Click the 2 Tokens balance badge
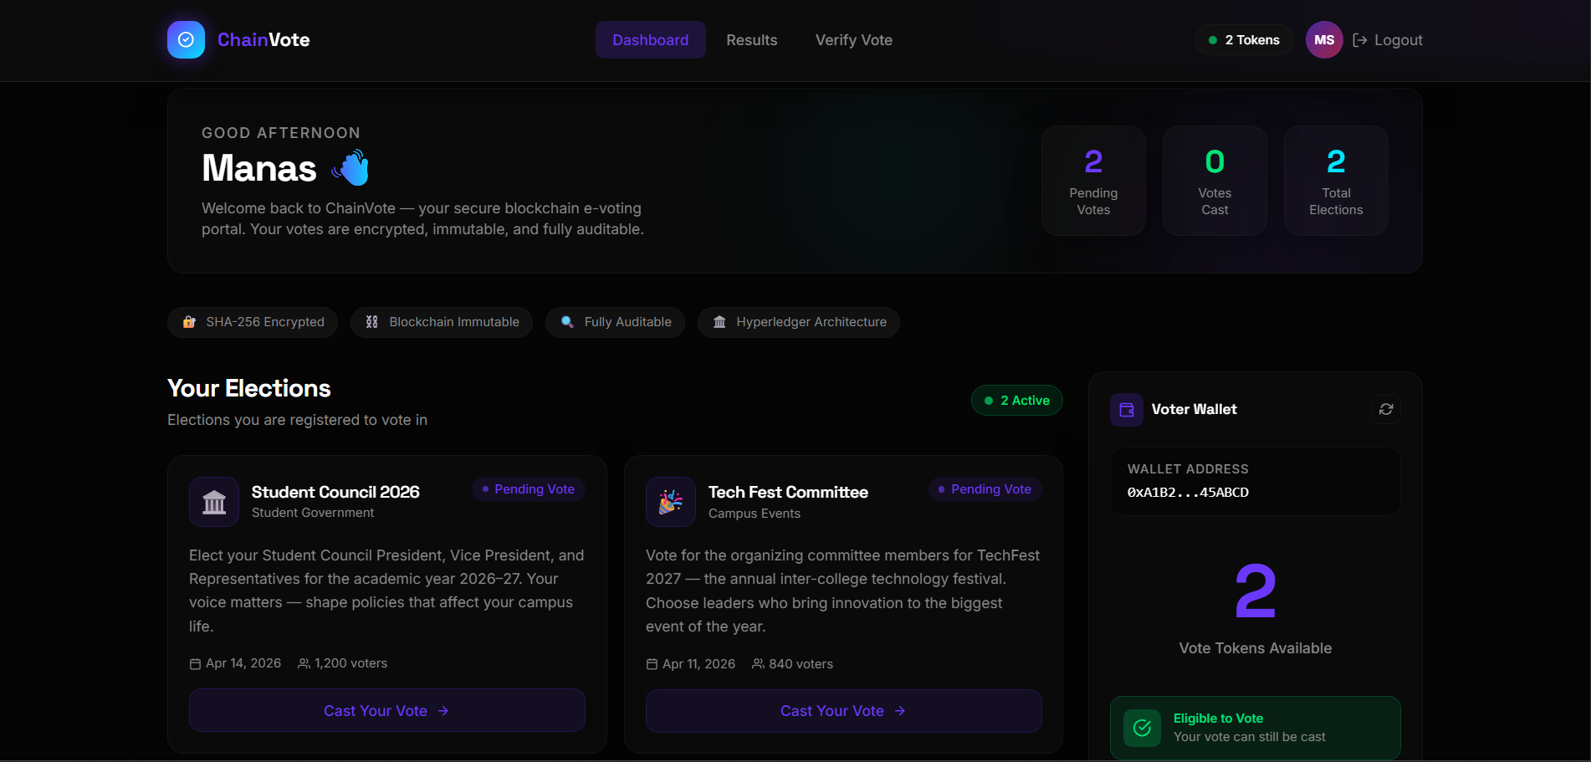 click(x=1244, y=40)
